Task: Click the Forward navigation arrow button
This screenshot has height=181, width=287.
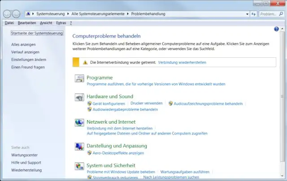Action: pyautogui.click(x=17, y=14)
